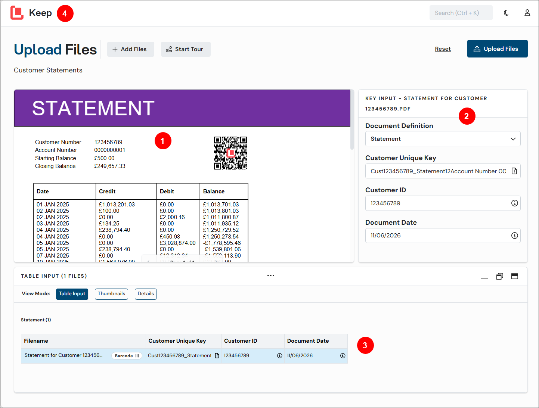
Task: Click the info icon in the table Customer ID cell
Action: click(x=279, y=356)
